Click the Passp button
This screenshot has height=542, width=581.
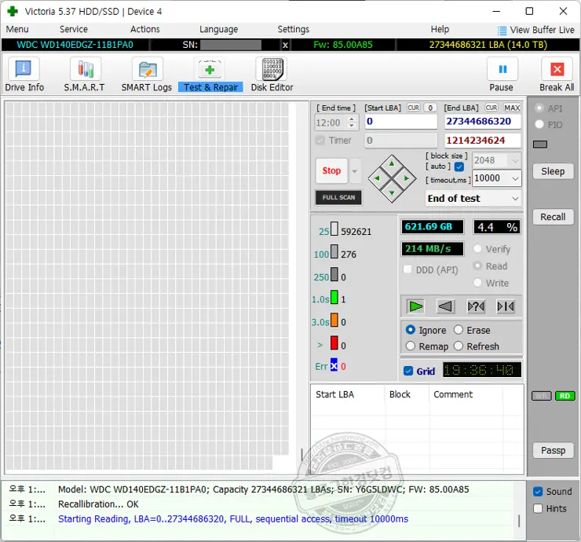click(553, 450)
